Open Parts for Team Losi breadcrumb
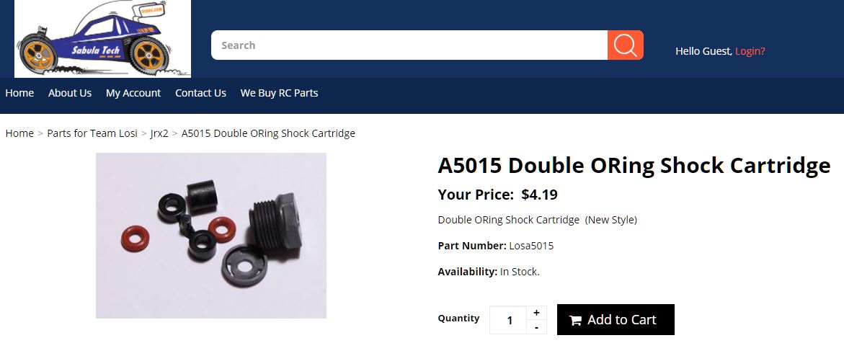 click(x=92, y=133)
